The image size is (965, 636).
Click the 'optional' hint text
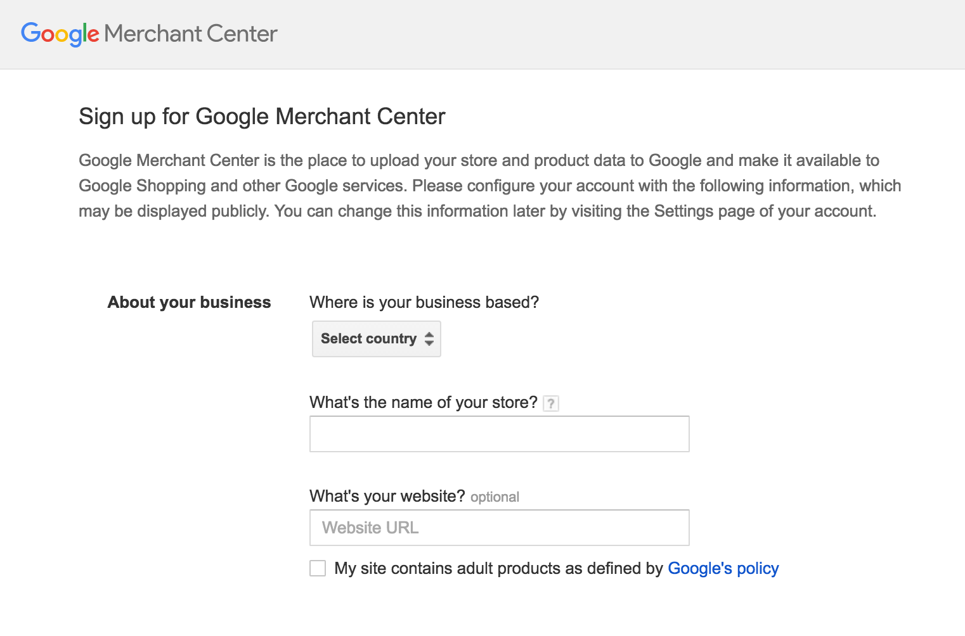[x=495, y=497]
